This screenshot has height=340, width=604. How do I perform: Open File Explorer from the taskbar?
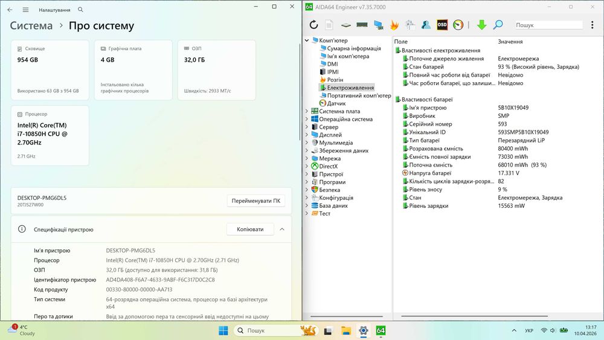tap(346, 330)
